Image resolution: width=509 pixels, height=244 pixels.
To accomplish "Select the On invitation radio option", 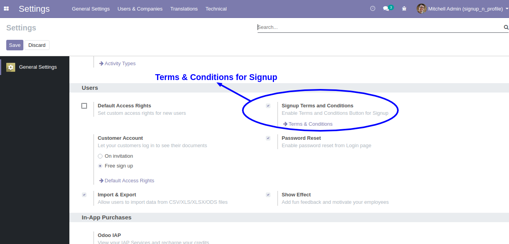I will point(100,156).
